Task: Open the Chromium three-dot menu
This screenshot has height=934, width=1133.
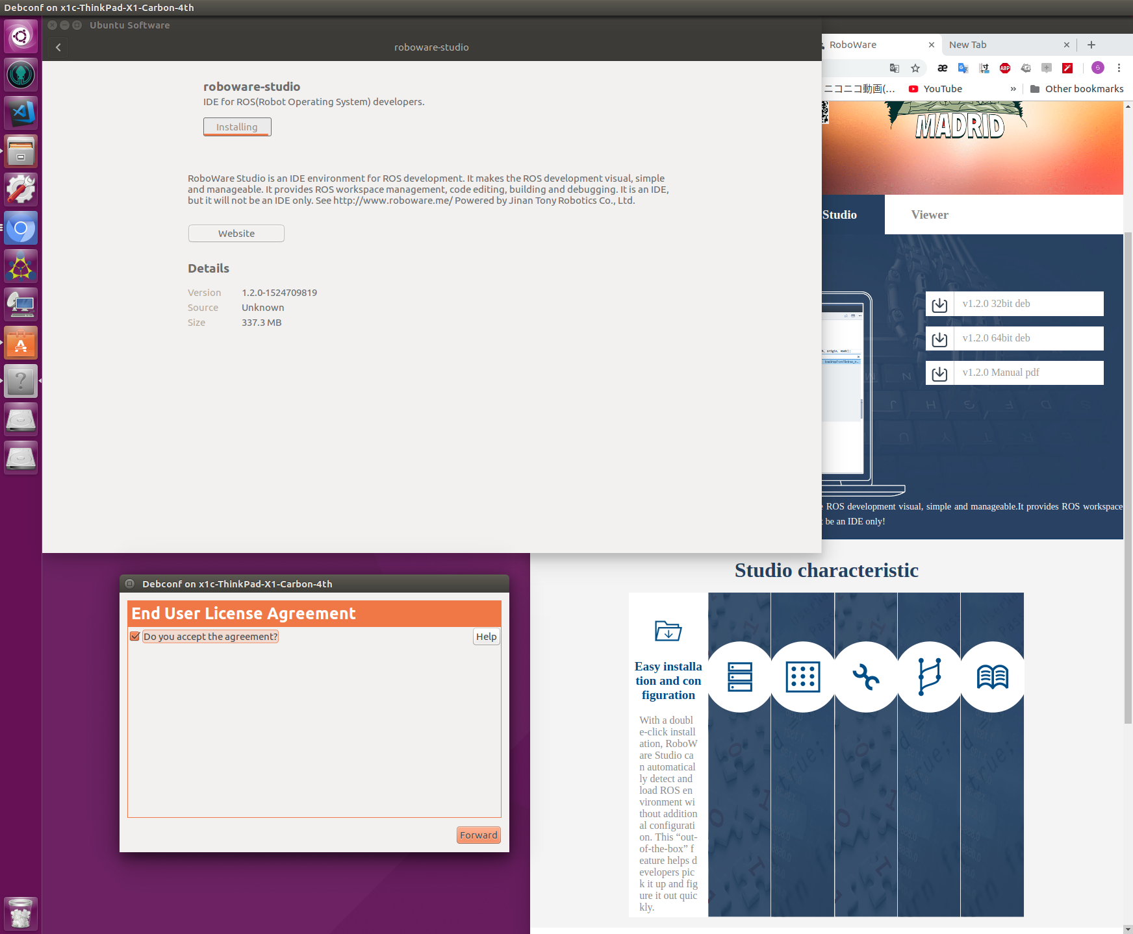Action: coord(1119,68)
